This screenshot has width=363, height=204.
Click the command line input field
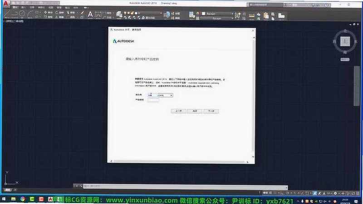185,186
